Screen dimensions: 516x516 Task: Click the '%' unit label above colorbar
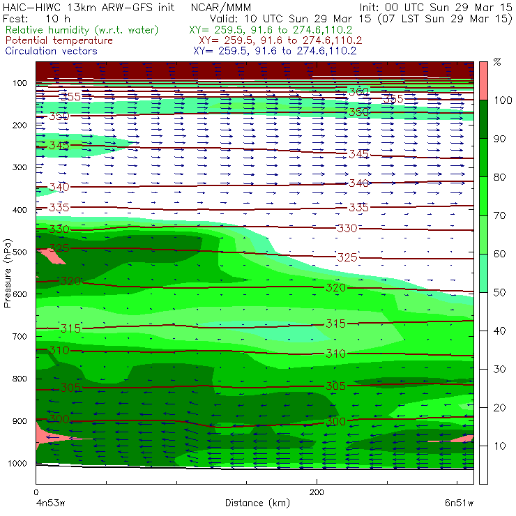[497, 61]
